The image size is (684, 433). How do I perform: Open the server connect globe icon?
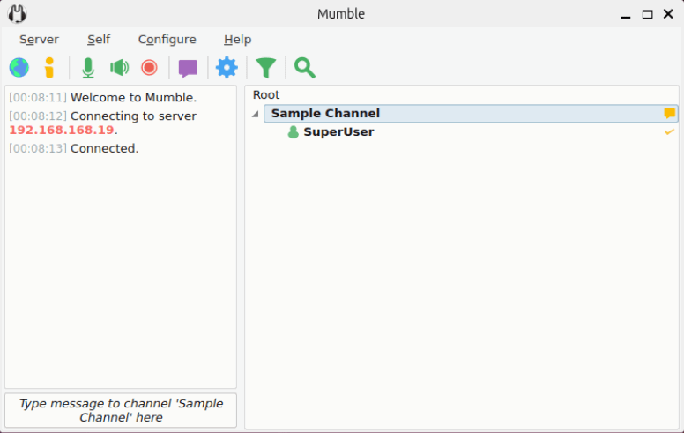19,68
